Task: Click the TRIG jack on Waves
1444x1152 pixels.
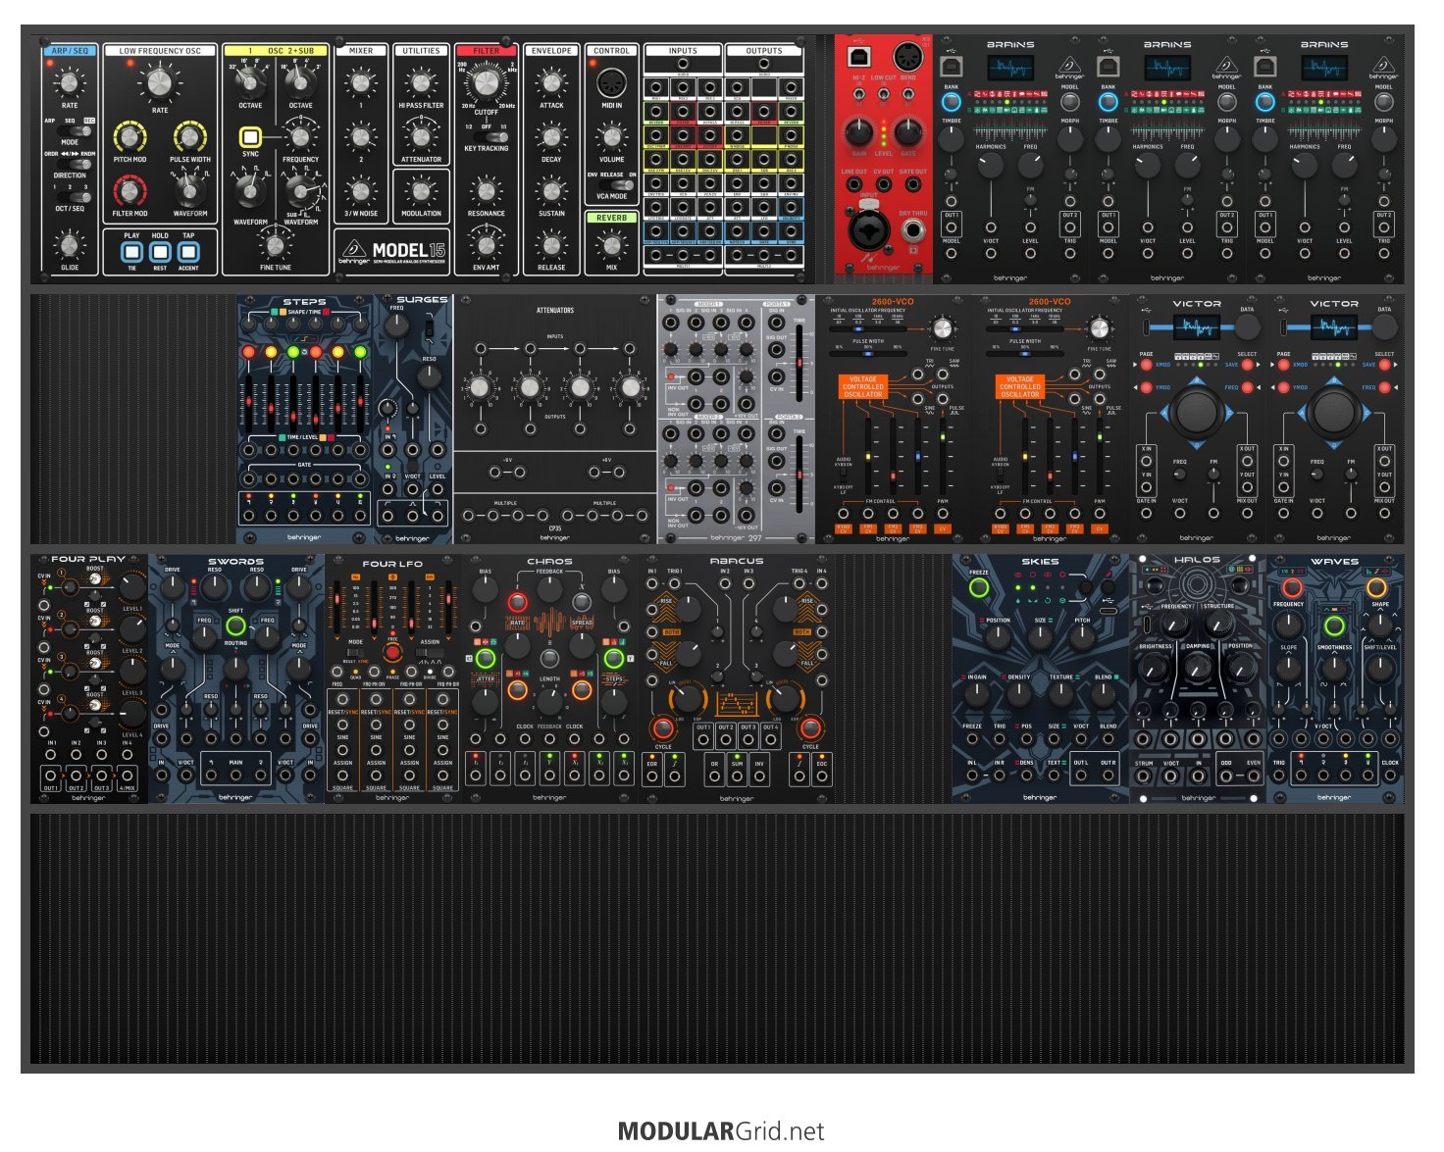Action: [x=1279, y=776]
